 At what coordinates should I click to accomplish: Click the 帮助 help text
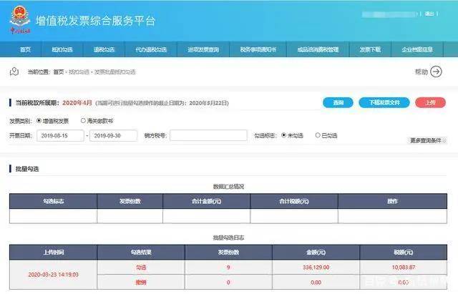422,72
